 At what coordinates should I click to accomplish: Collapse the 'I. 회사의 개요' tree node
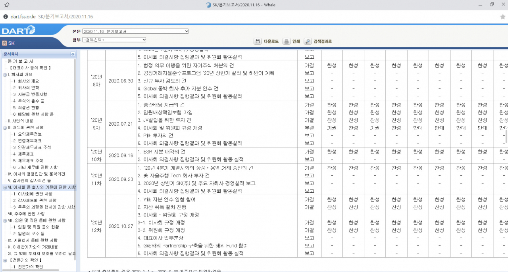[5, 75]
